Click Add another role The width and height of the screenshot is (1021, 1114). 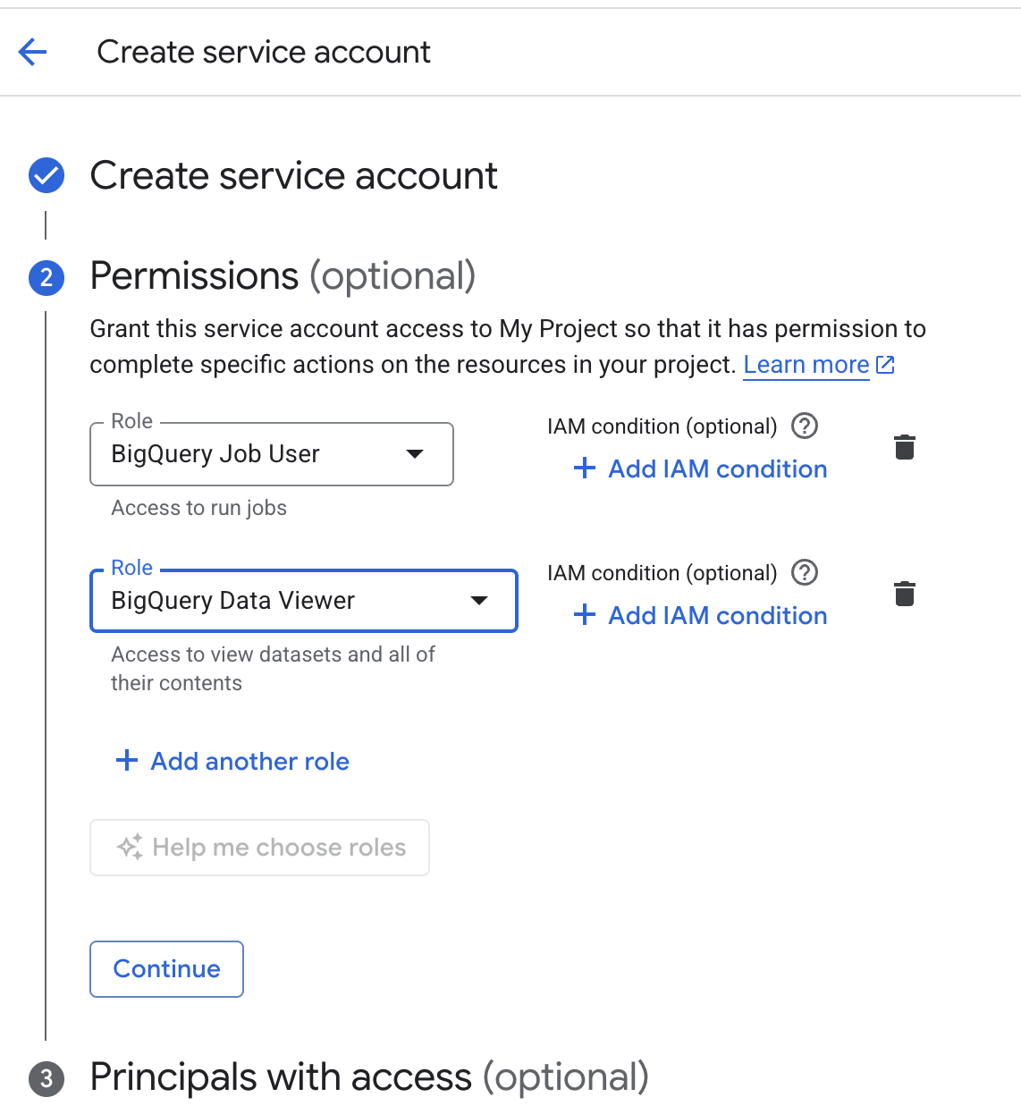[x=249, y=761]
